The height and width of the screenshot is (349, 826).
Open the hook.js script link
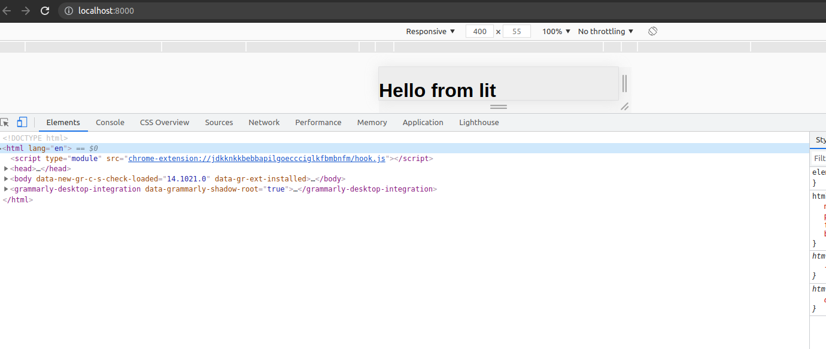pos(257,159)
